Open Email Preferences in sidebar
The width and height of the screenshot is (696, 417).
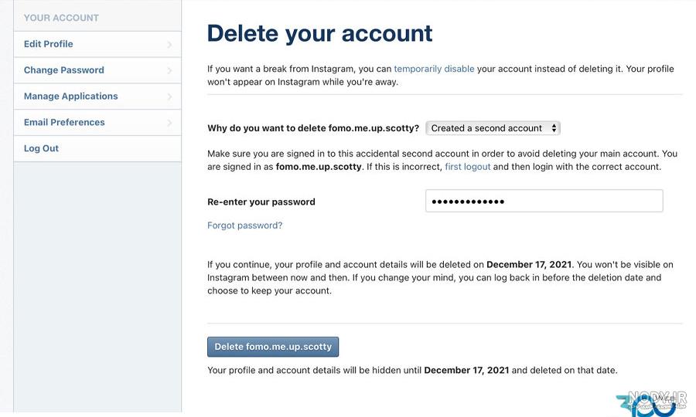(97, 122)
